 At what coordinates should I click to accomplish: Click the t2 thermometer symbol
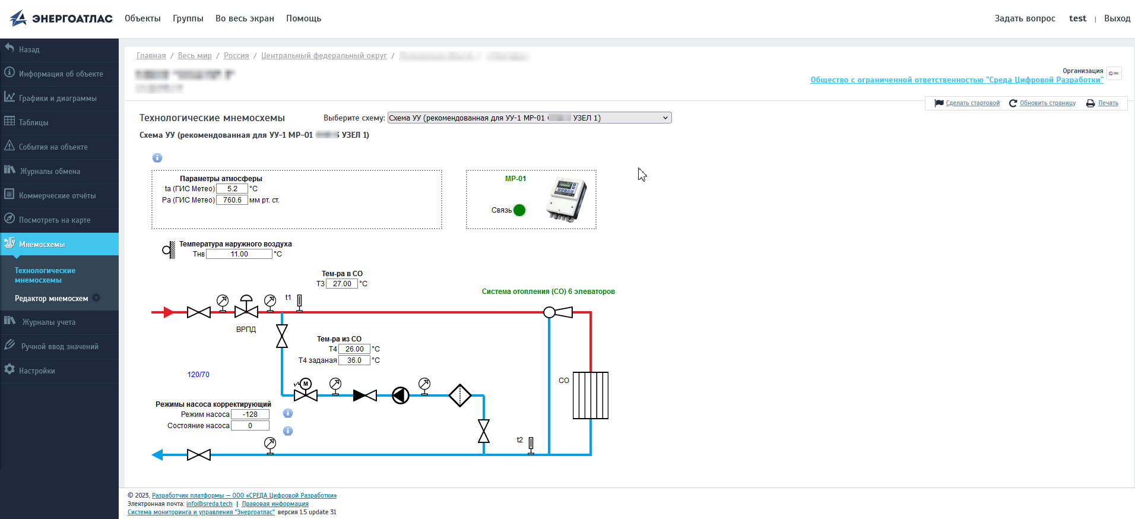(x=531, y=445)
